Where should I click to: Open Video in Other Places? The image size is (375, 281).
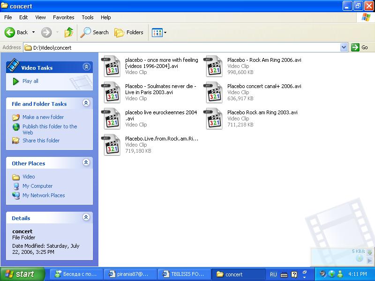29,177
